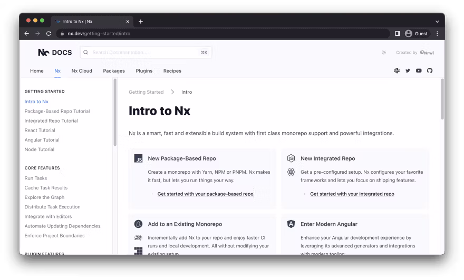Open the Chrome three-dot menu
Viewport: 464px width, 280px height.
pyautogui.click(x=437, y=33)
